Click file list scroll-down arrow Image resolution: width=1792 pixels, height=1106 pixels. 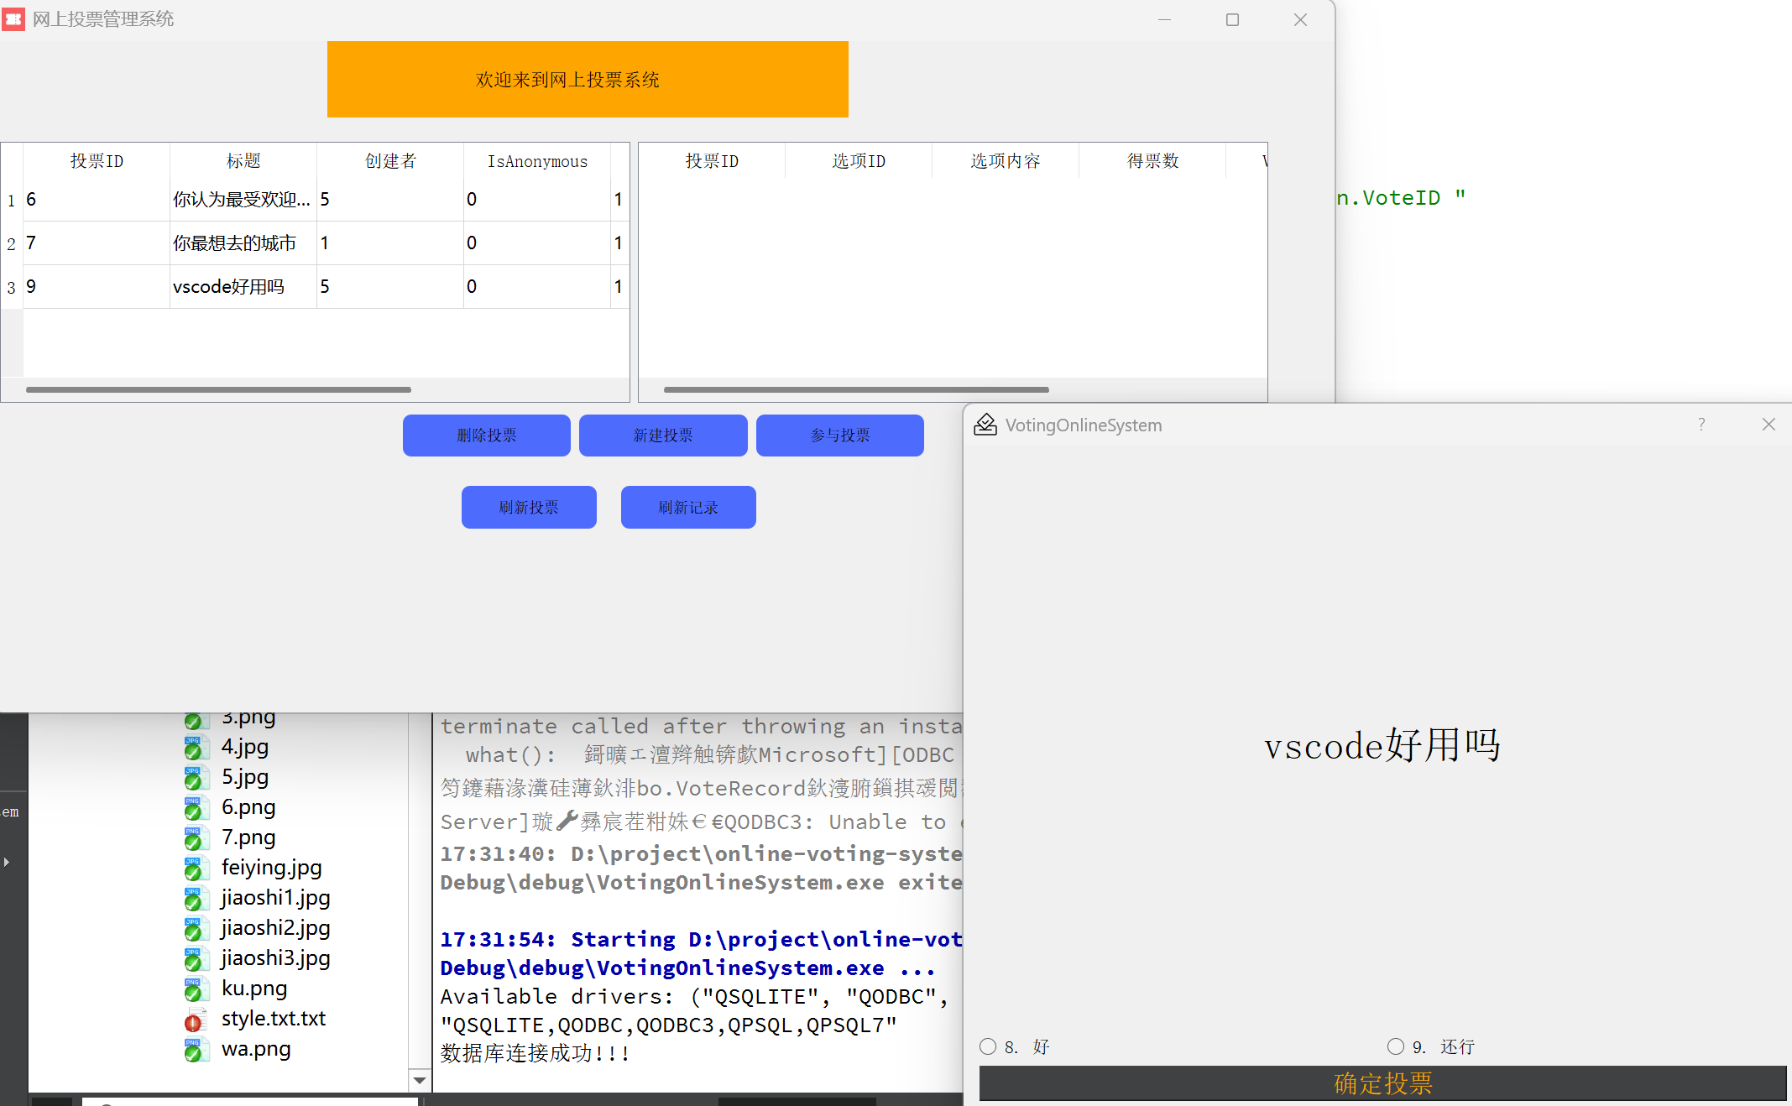[x=420, y=1080]
